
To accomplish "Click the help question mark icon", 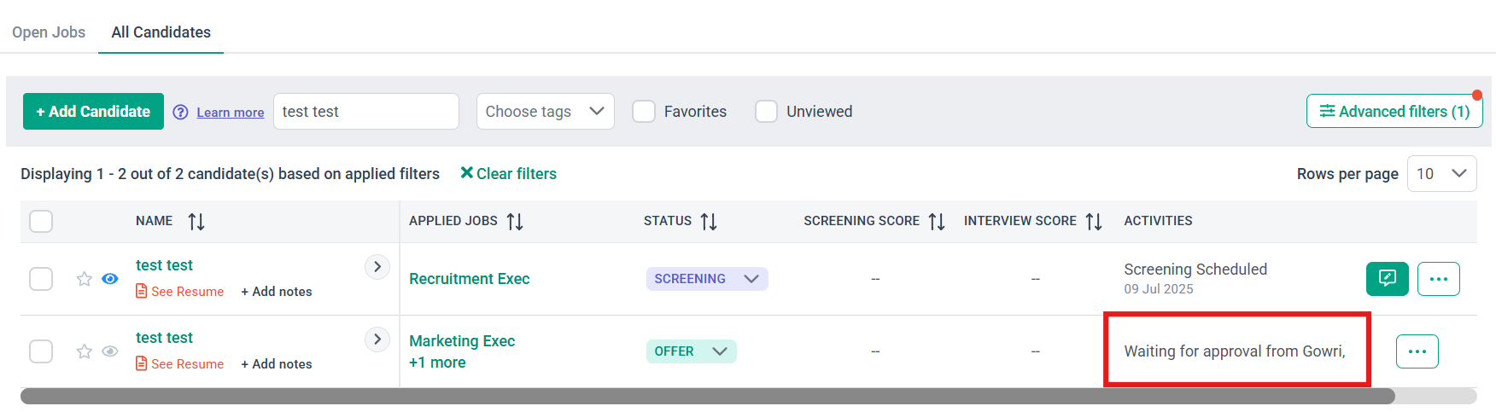I will click(180, 112).
